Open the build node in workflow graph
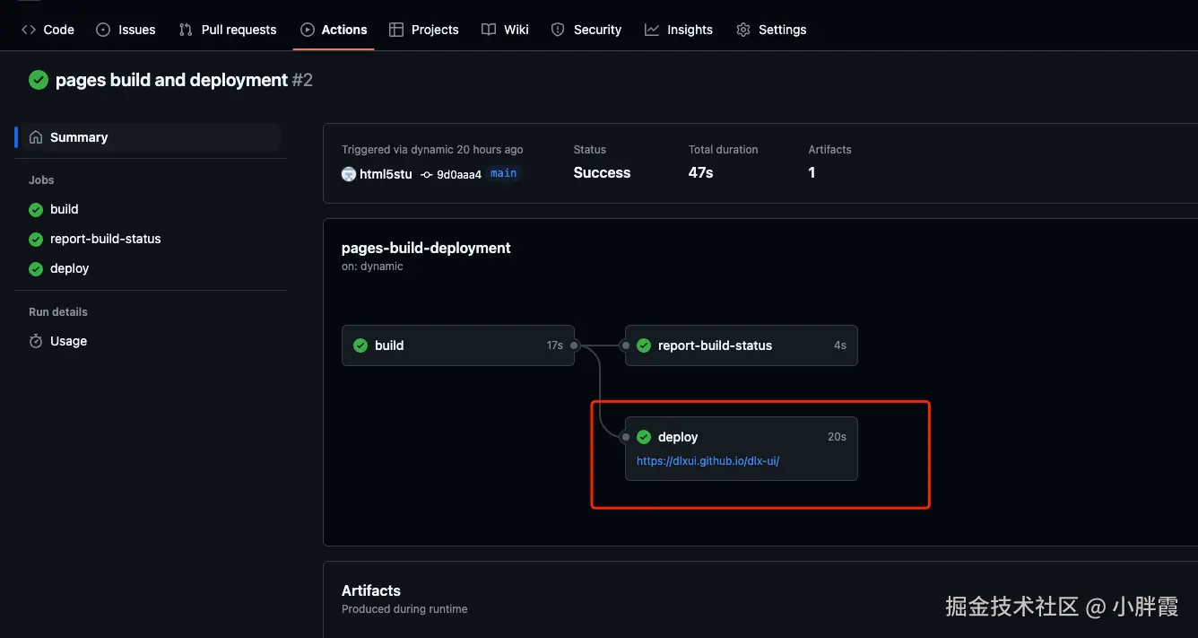Screen dimensions: 1198x638 (458, 345)
